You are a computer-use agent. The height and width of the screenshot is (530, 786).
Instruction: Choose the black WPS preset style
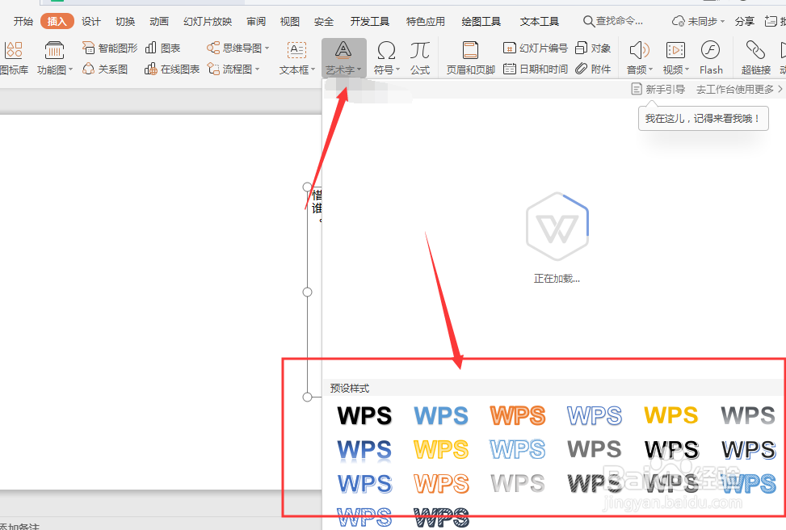(364, 415)
